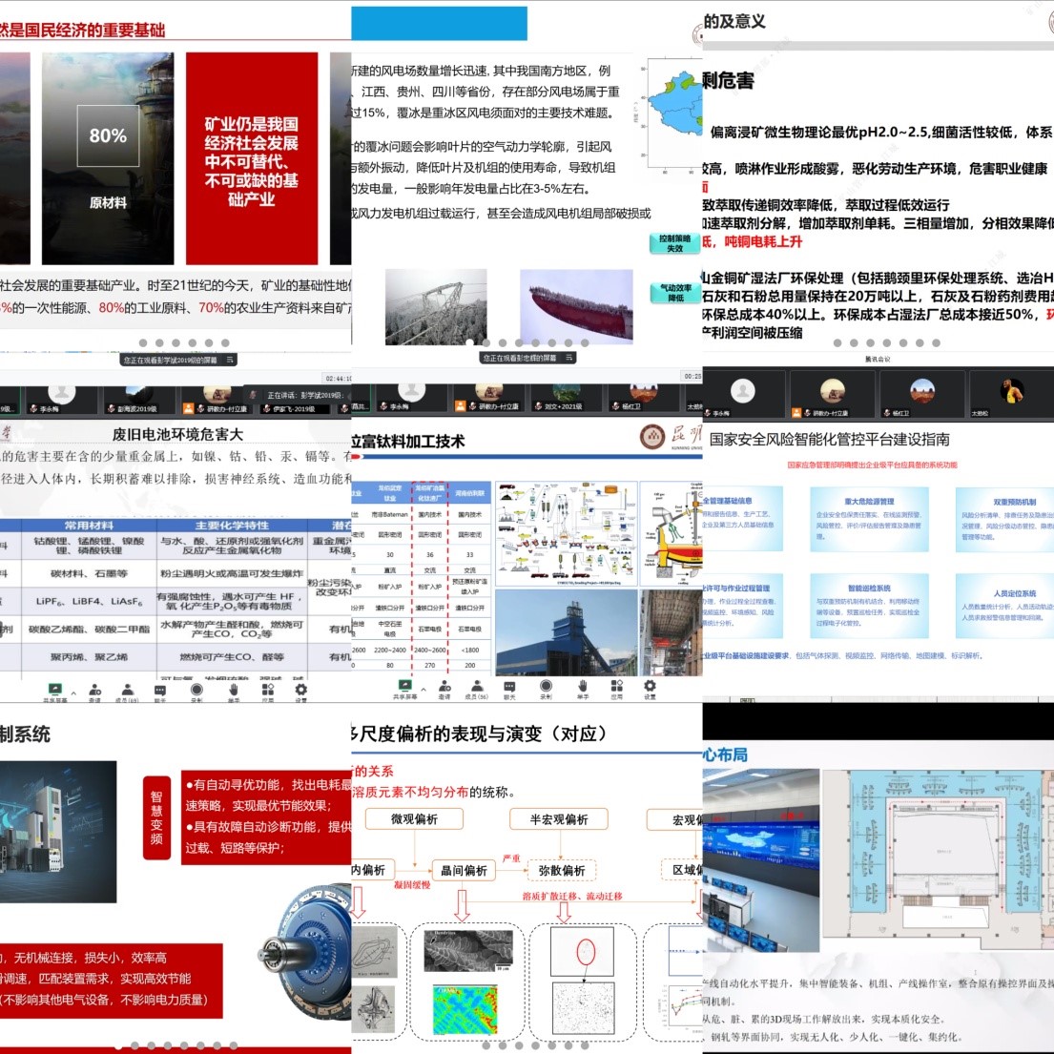Open the Members (69) participant list
Screen dimensions: 1054x1054
[x=126, y=691]
